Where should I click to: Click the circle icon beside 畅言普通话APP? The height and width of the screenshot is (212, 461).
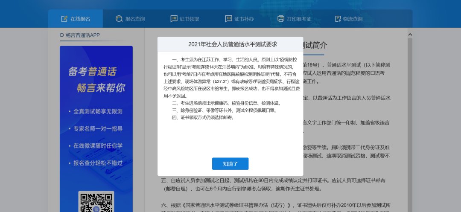tap(62, 35)
